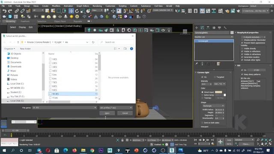Click the Cancel button in dialog
Viewport: 274px width, 154px height.
(125, 113)
